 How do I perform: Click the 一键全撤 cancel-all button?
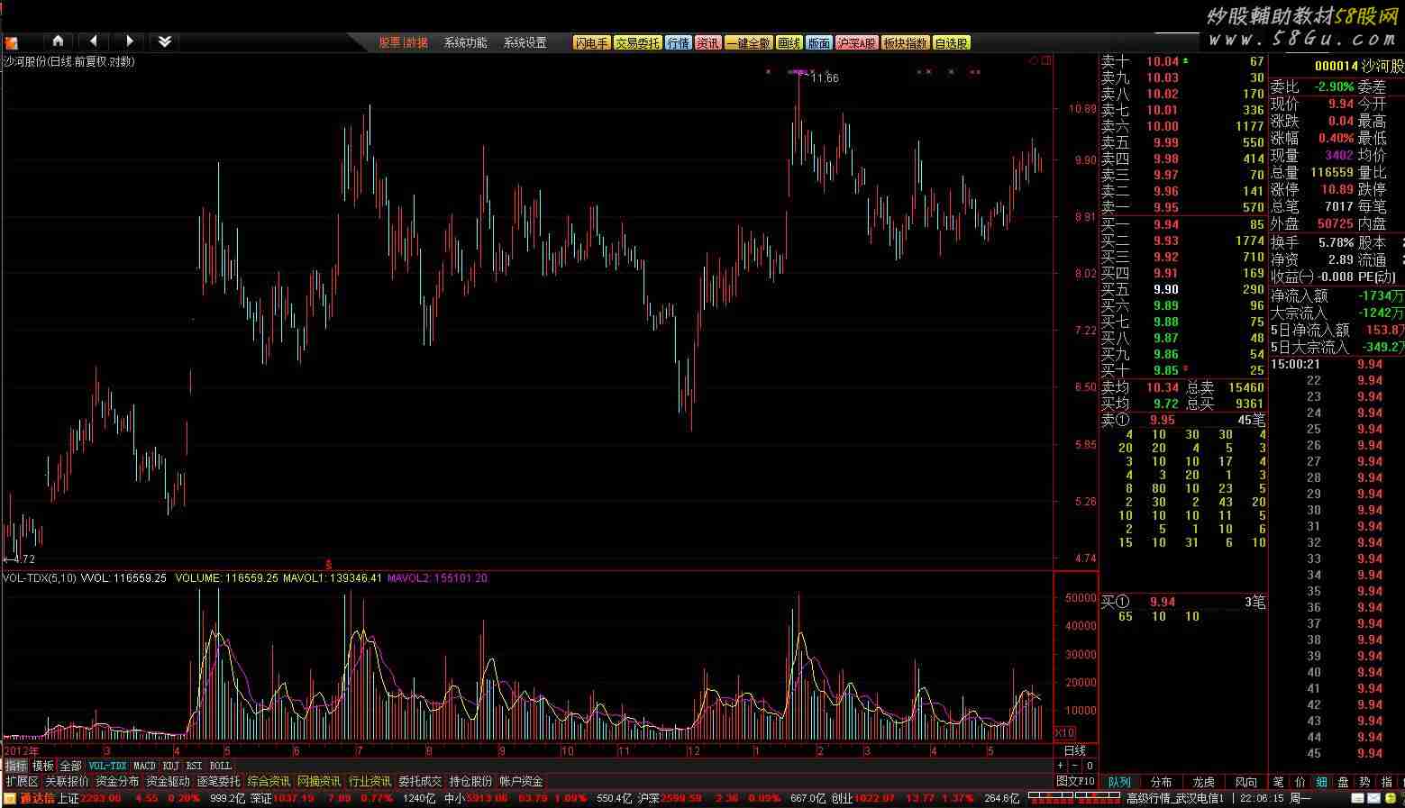[x=748, y=42]
